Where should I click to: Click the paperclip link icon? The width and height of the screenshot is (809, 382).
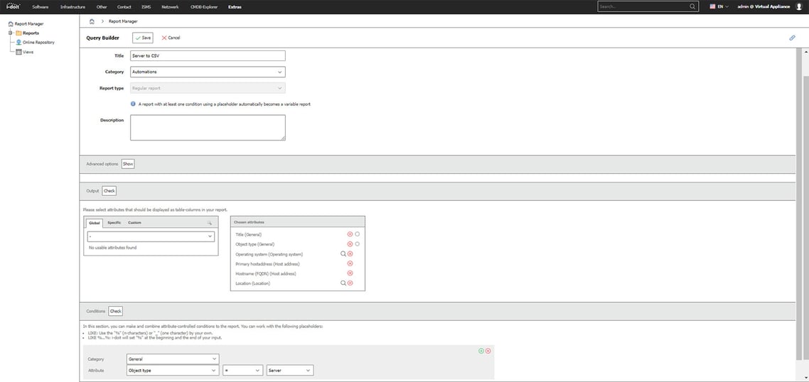793,38
